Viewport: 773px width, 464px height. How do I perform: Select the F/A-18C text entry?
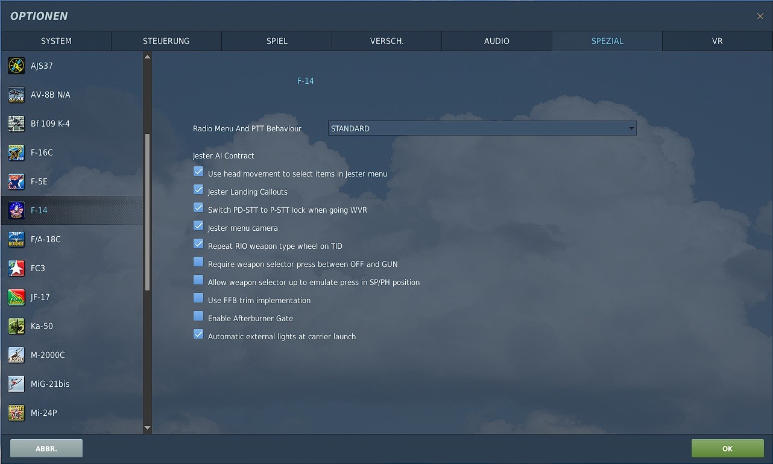[x=46, y=239]
